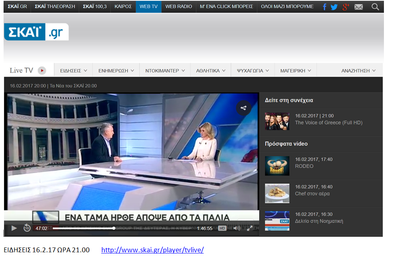Screen dimensions: 401x259
Task: Open the ΑΝΑΖΗΤΗΣΗ dropdown
Action: tap(358, 71)
